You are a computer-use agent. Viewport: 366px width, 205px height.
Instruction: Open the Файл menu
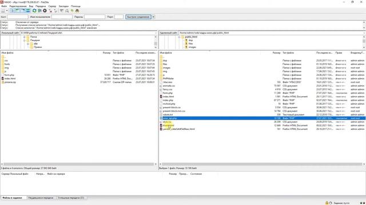click(x=4, y=6)
